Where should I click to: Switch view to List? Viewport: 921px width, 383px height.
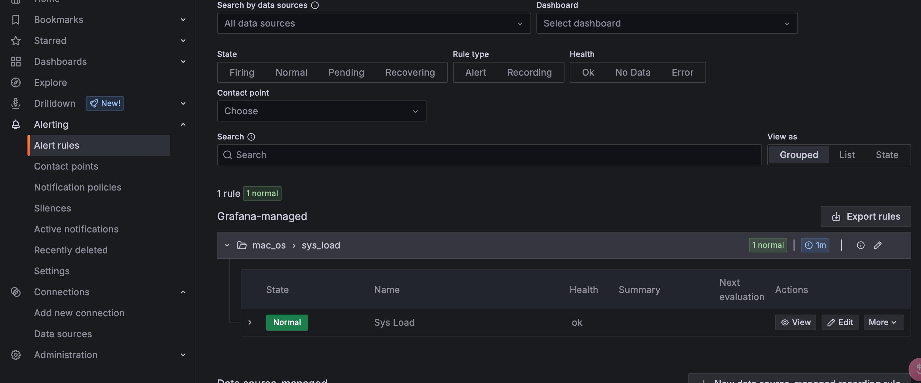click(x=847, y=155)
